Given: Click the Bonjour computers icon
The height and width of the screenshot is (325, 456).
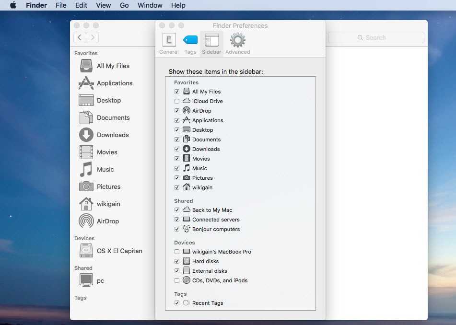Looking at the screenshot, I should (187, 229).
